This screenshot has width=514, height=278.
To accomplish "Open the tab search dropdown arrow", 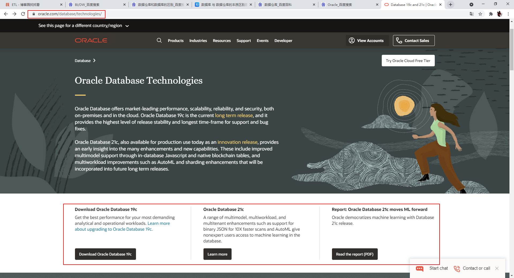I will (x=471, y=5).
